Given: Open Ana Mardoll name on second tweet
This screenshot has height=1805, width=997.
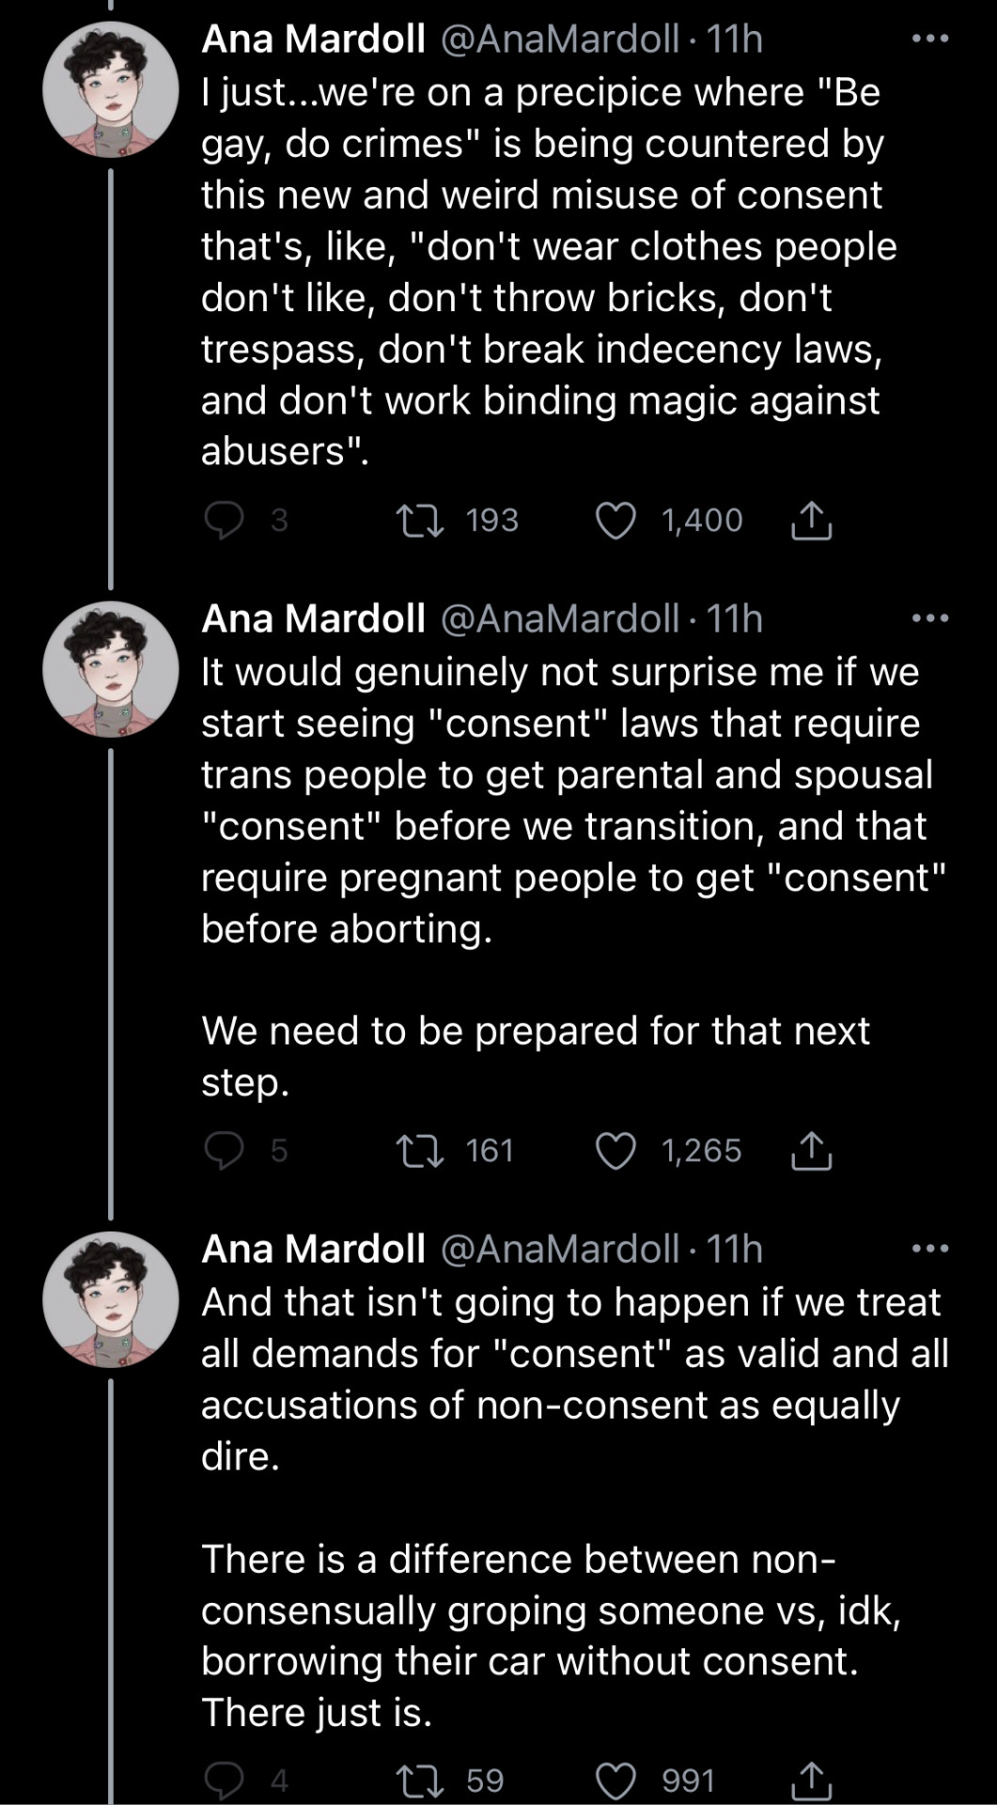Looking at the screenshot, I should [314, 619].
